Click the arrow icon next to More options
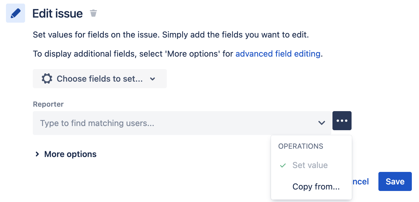Image resolution: width=419 pixels, height=202 pixels. [x=37, y=154]
